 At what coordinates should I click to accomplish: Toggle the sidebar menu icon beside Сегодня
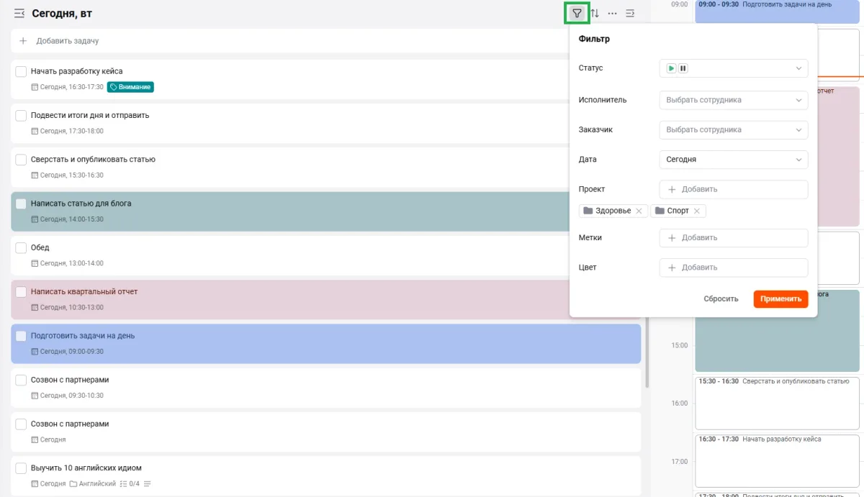tap(19, 14)
